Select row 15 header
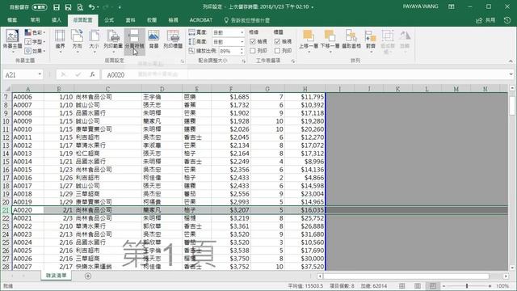This screenshot has width=517, height=291. pyautogui.click(x=6, y=162)
